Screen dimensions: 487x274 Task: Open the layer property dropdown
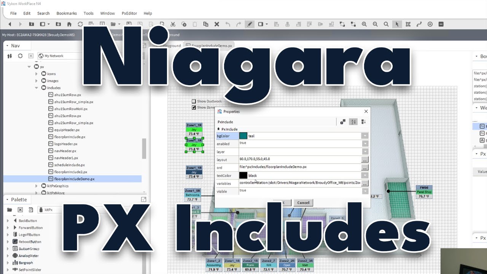[365, 151]
